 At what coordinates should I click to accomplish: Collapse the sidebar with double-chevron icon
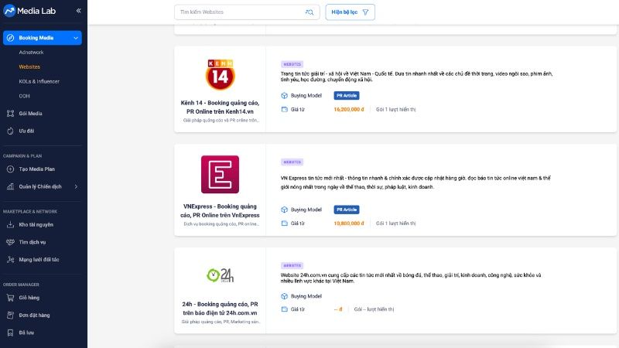coord(78,11)
